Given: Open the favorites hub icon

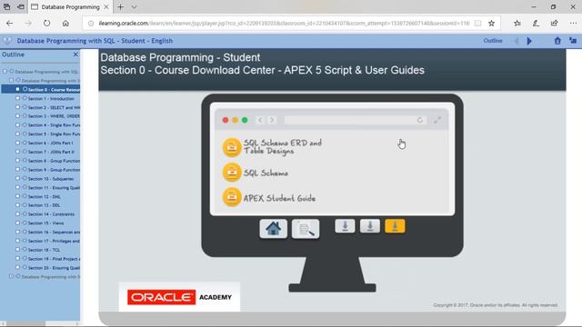Looking at the screenshot, I should click(x=517, y=23).
